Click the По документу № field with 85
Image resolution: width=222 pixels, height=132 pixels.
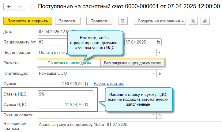point(52,42)
